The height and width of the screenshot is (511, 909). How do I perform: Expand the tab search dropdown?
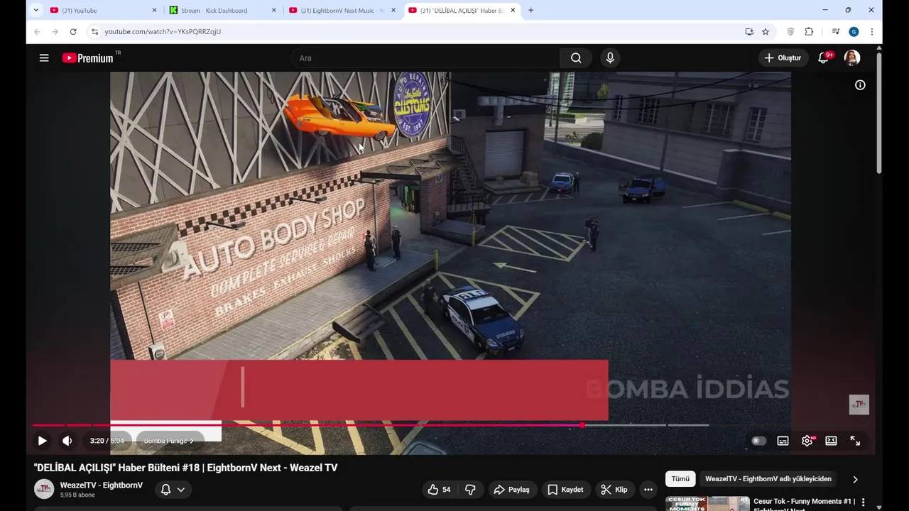(x=36, y=11)
